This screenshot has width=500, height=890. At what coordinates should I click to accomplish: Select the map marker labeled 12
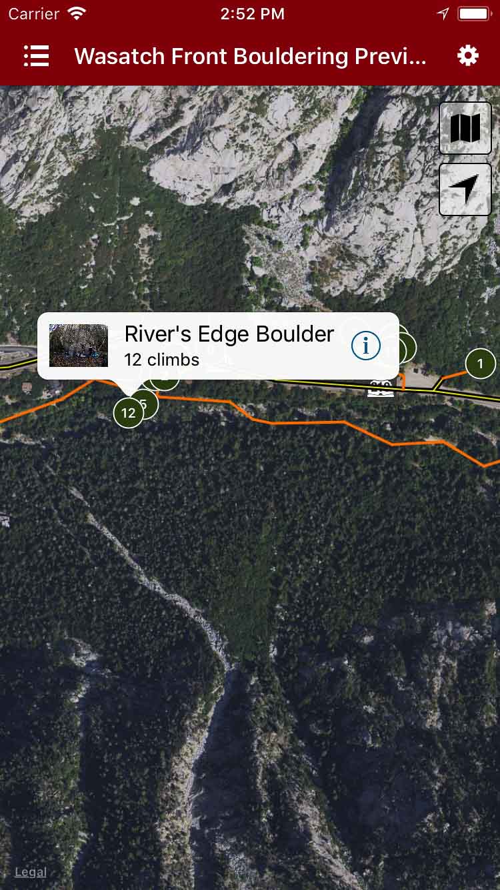click(129, 413)
